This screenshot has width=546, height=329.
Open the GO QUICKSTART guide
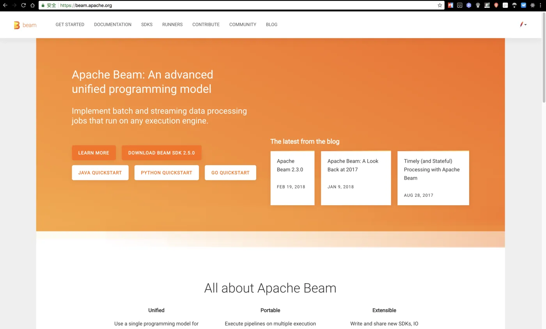230,173
